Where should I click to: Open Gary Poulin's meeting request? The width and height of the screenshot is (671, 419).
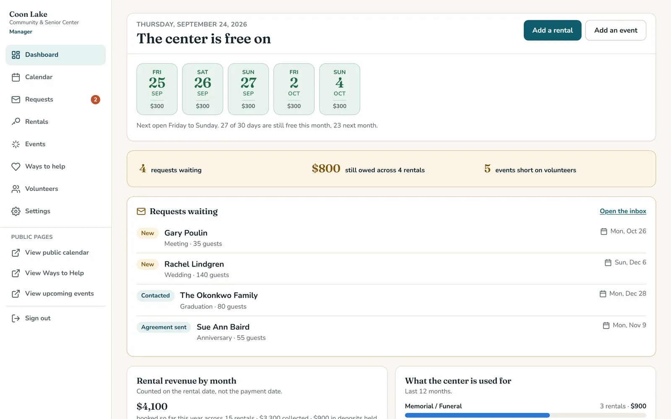coord(391,238)
